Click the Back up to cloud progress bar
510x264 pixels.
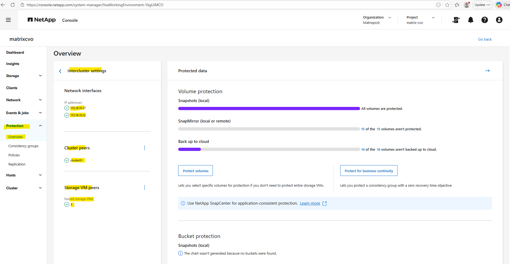click(x=269, y=149)
